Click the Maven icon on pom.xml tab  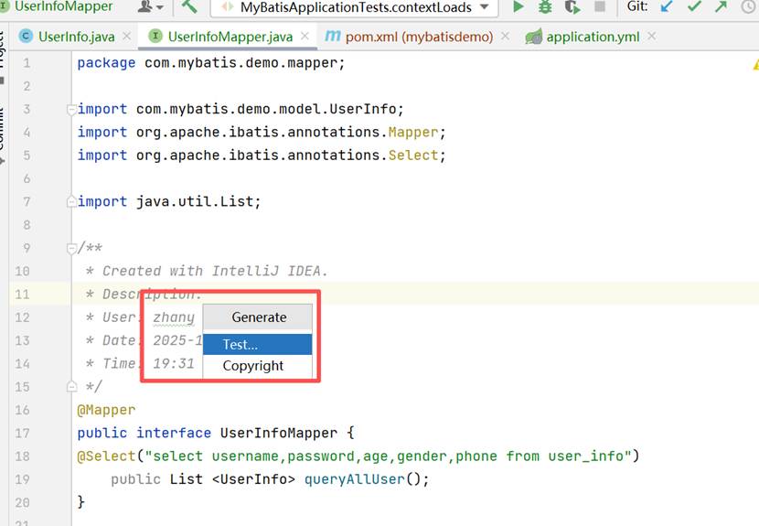click(333, 36)
